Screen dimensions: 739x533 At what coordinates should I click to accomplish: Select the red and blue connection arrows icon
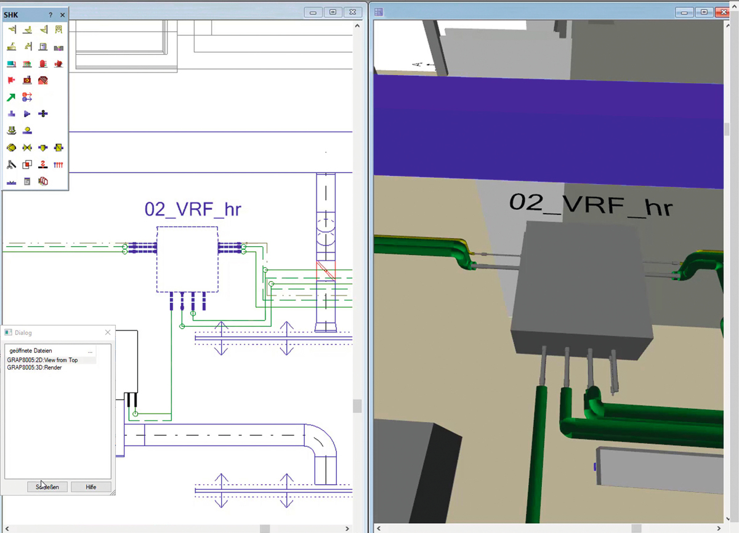pyautogui.click(x=27, y=97)
